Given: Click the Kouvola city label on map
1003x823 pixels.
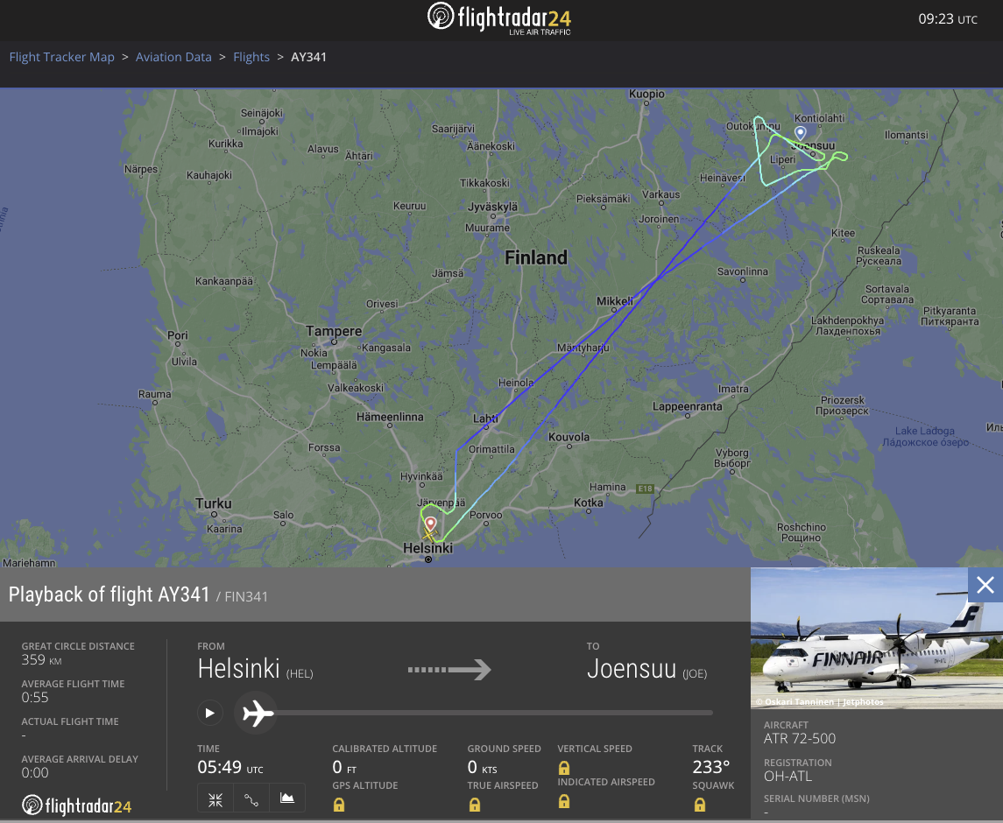Looking at the screenshot, I should click(x=569, y=438).
